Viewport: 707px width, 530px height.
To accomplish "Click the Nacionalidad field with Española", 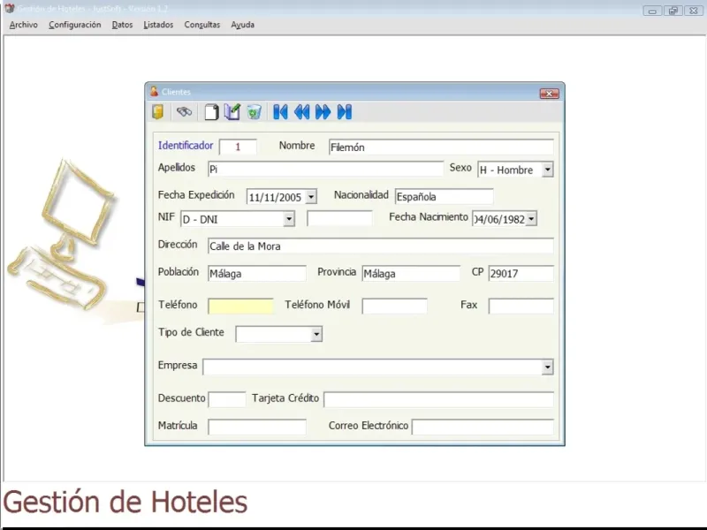I will [444, 197].
